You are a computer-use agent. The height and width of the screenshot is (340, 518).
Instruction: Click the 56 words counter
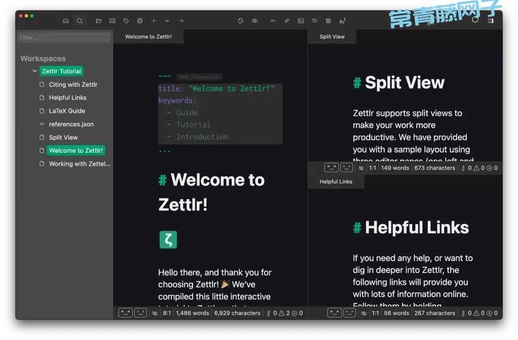(397, 313)
